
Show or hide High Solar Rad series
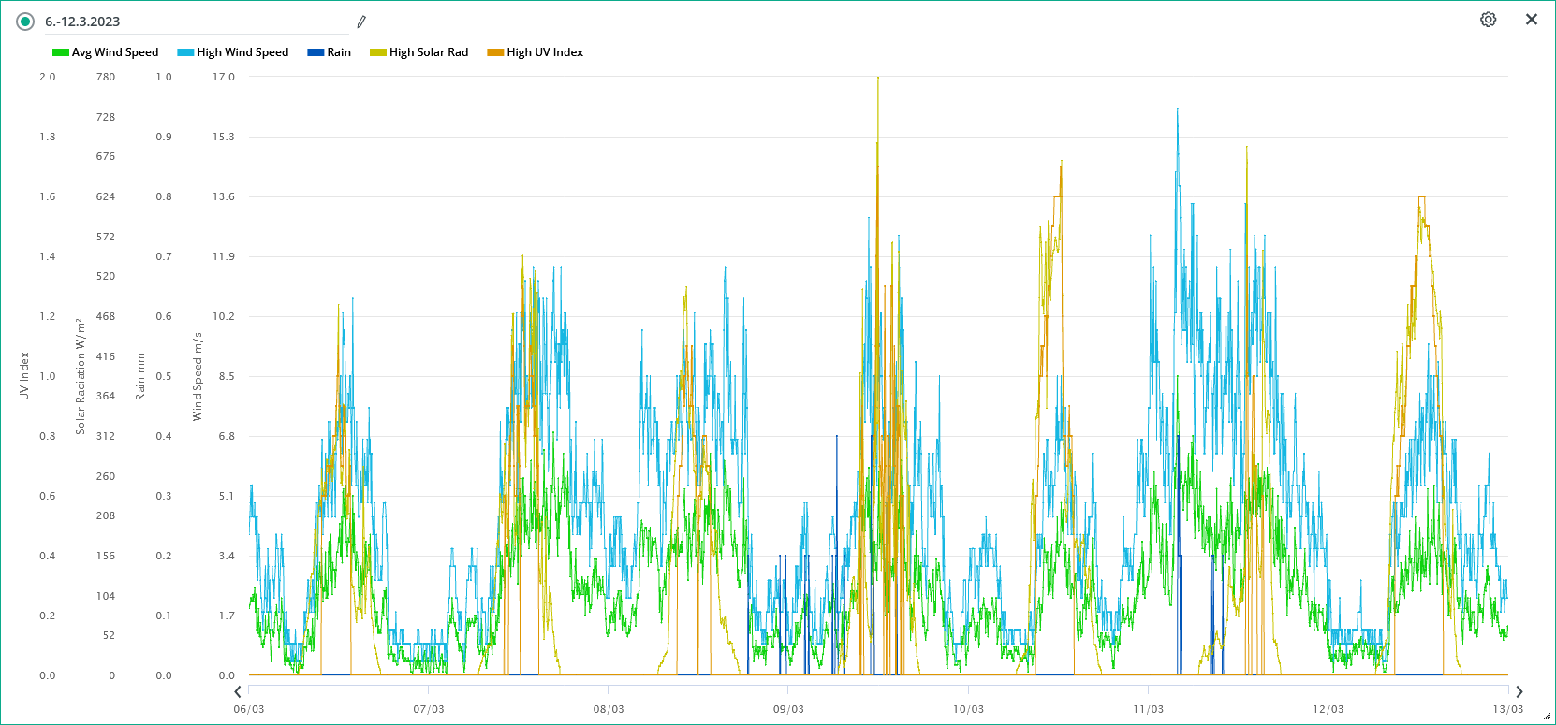[419, 52]
